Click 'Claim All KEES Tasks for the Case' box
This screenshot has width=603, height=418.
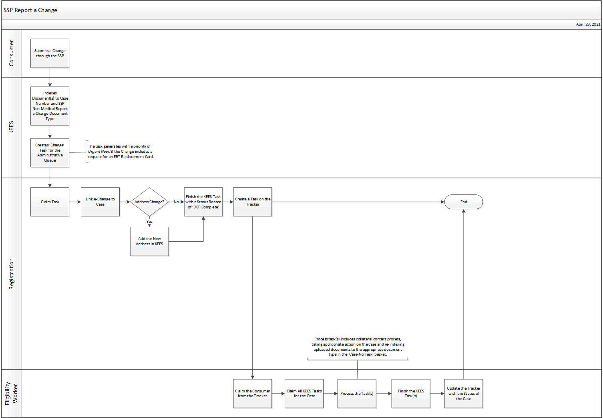[x=304, y=394]
